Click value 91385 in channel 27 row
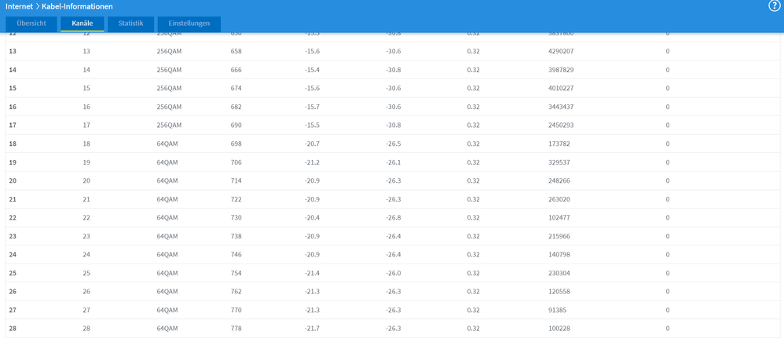Screen dimensions: 784x349 (558, 310)
